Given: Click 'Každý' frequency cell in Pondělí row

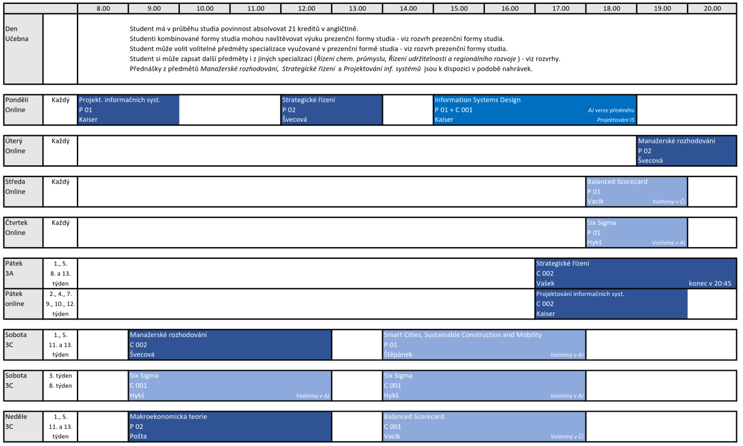Looking at the screenshot, I should click(x=60, y=110).
